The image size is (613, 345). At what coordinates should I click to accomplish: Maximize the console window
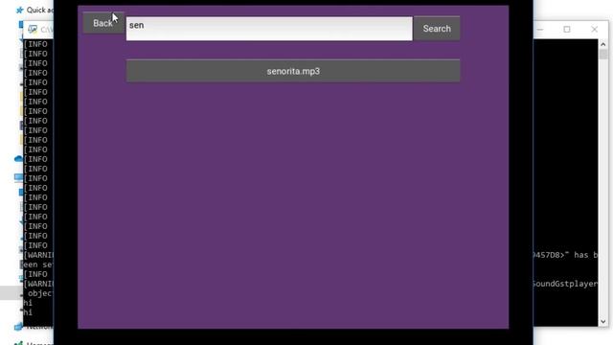[567, 30]
